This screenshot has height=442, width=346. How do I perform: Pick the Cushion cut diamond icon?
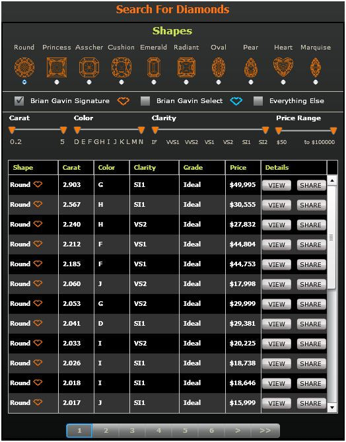point(121,67)
